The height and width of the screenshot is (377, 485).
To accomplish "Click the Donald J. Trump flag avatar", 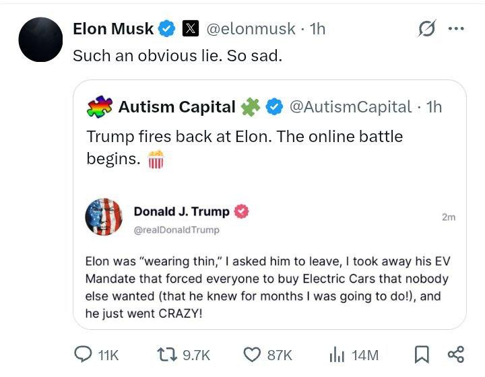I will pos(104,217).
